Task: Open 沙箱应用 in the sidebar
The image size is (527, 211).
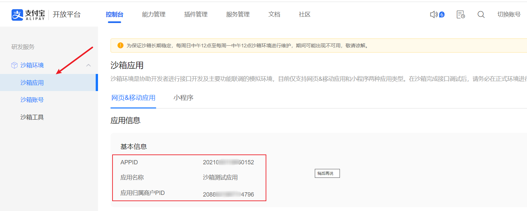Action: 49,82
